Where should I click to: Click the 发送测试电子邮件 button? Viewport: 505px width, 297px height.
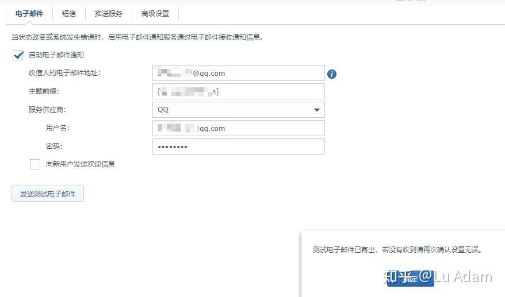(48, 194)
